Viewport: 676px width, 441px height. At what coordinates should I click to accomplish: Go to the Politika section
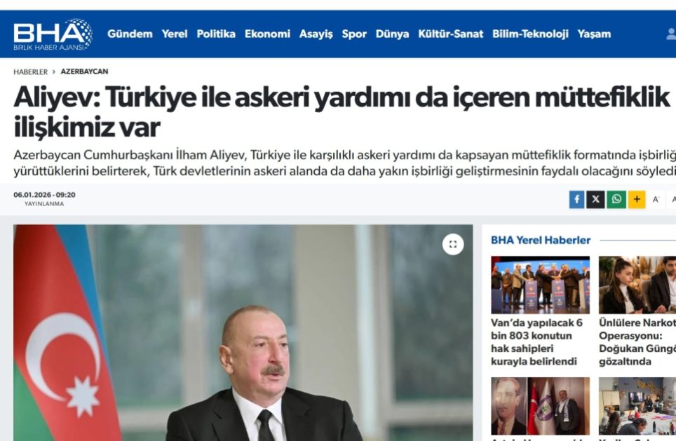click(x=216, y=34)
